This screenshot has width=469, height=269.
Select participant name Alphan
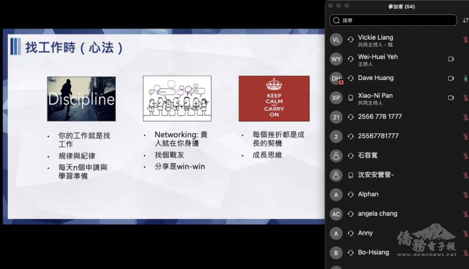(368, 194)
